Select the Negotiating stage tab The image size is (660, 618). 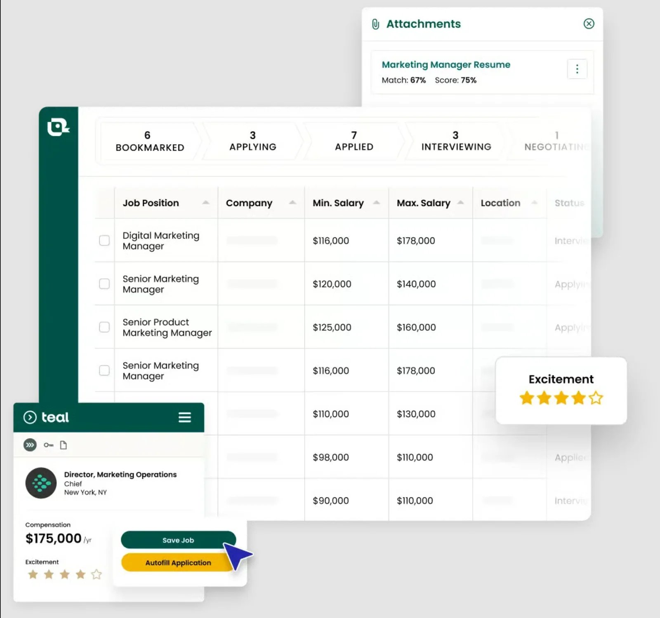click(556, 141)
